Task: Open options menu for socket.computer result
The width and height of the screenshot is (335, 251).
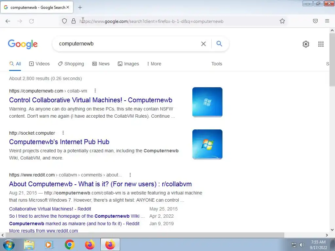Action: [63, 133]
